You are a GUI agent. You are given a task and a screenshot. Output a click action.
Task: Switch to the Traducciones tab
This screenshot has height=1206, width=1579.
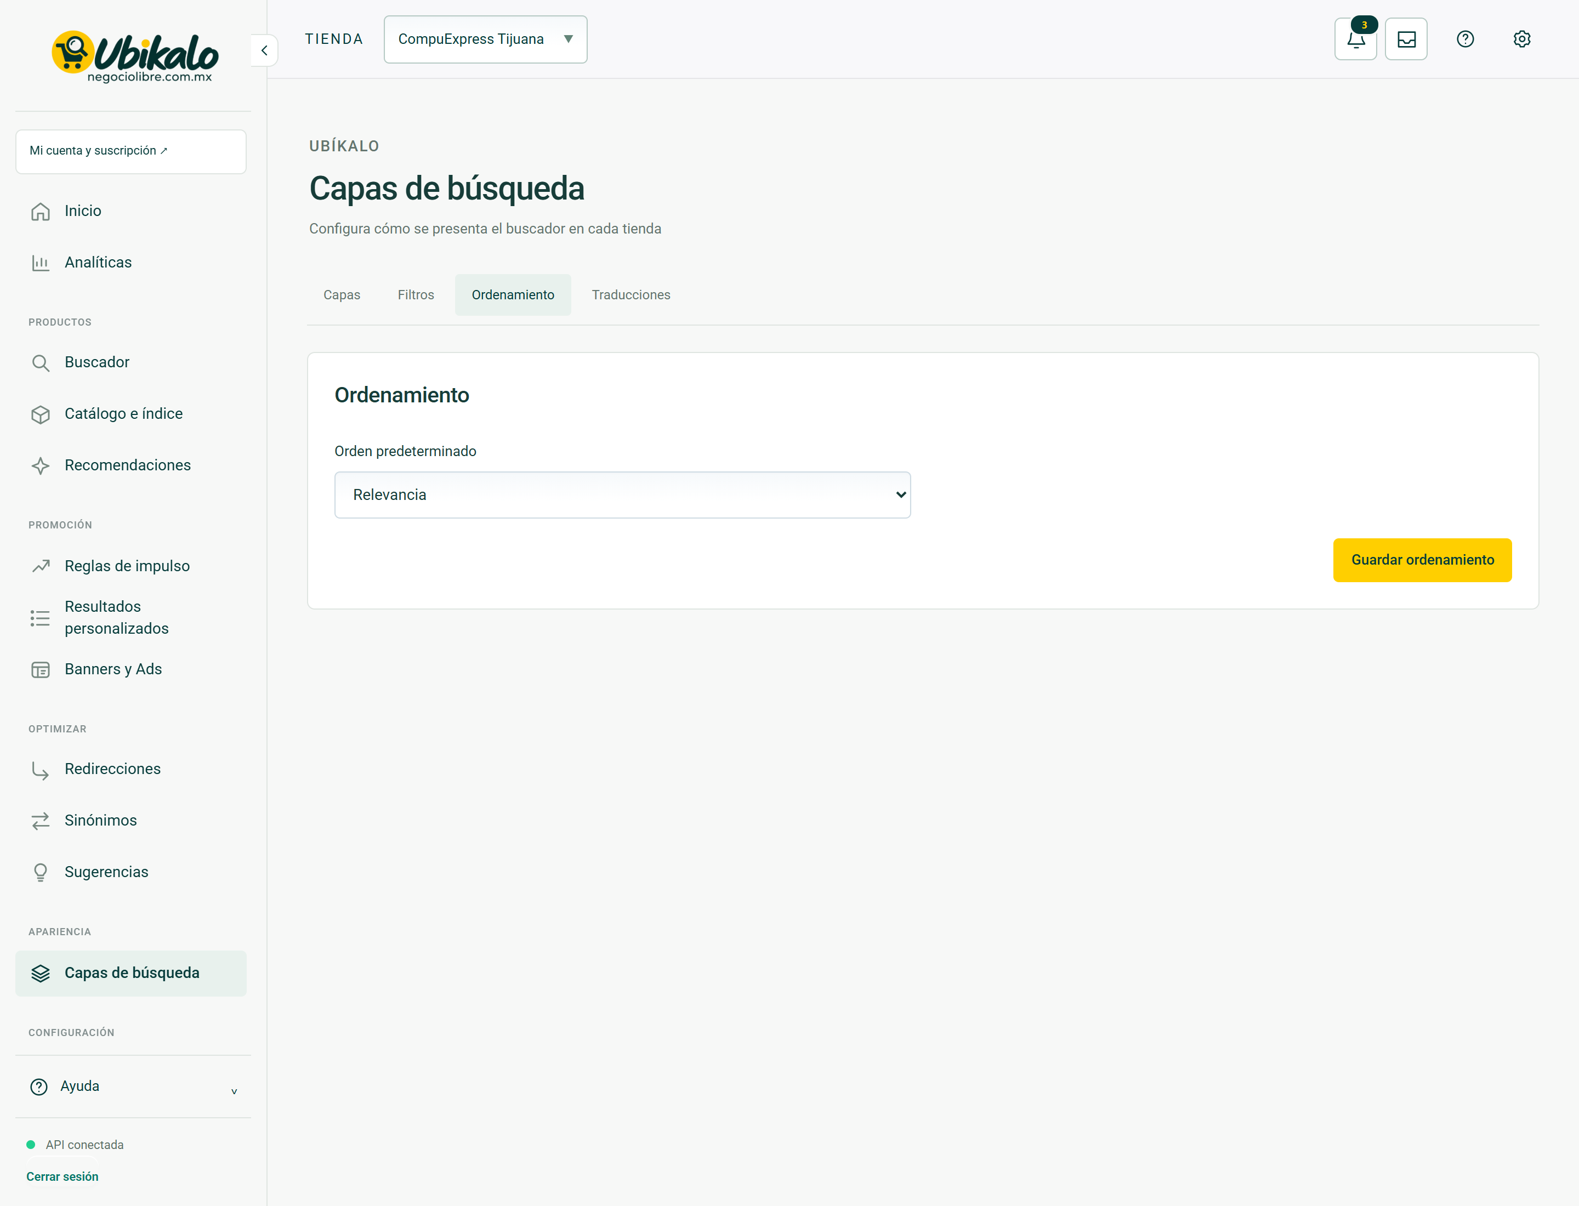click(x=631, y=295)
